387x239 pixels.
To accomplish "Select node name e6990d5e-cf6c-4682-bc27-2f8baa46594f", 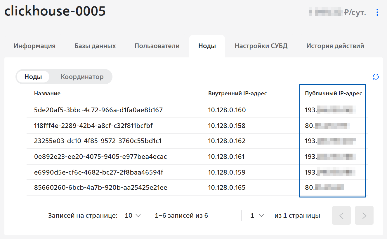I will 98,172.
